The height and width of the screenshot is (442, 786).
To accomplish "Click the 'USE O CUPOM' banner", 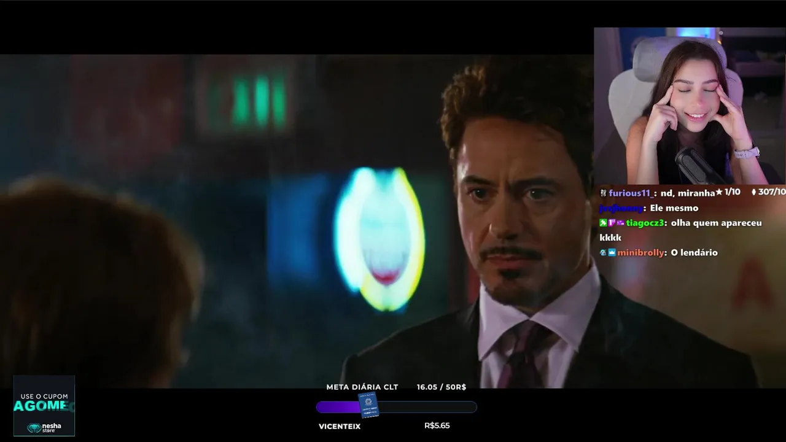I will 44,406.
